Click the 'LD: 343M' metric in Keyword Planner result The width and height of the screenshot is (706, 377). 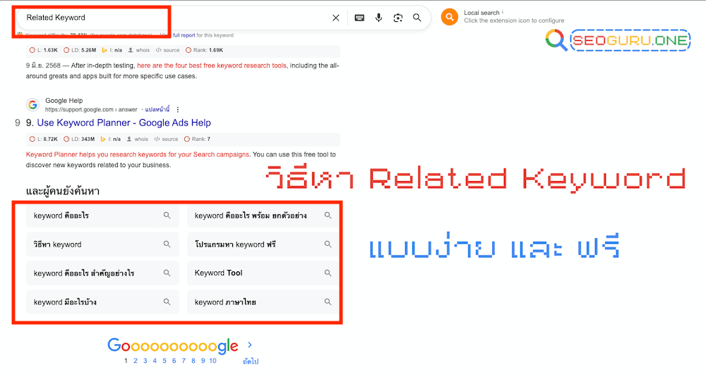click(79, 140)
